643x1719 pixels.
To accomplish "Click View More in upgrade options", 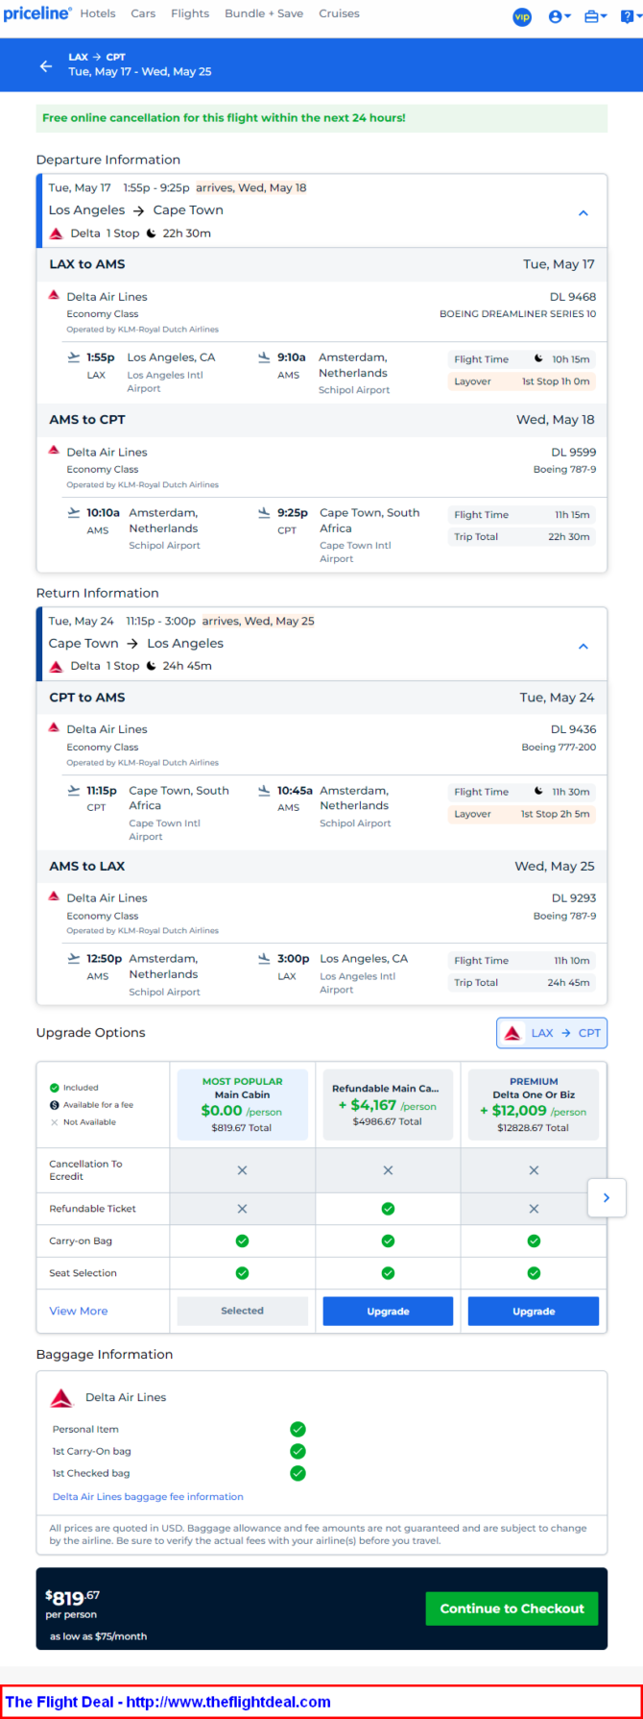I will tap(79, 1311).
